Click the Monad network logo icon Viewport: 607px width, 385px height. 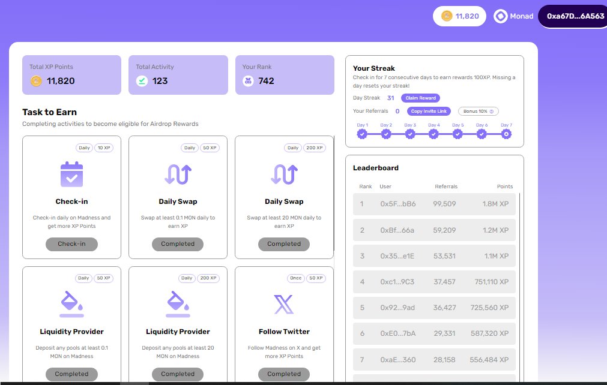point(501,16)
